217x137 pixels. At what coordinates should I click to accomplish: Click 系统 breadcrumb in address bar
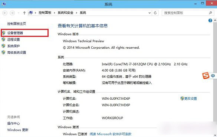click(83, 13)
